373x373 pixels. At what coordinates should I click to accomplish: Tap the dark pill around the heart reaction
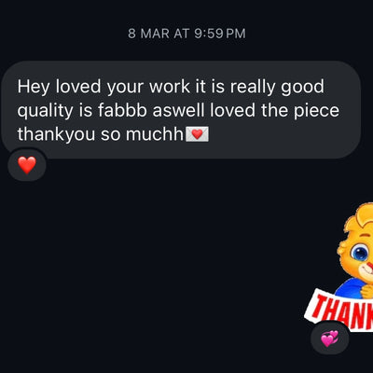27,164
